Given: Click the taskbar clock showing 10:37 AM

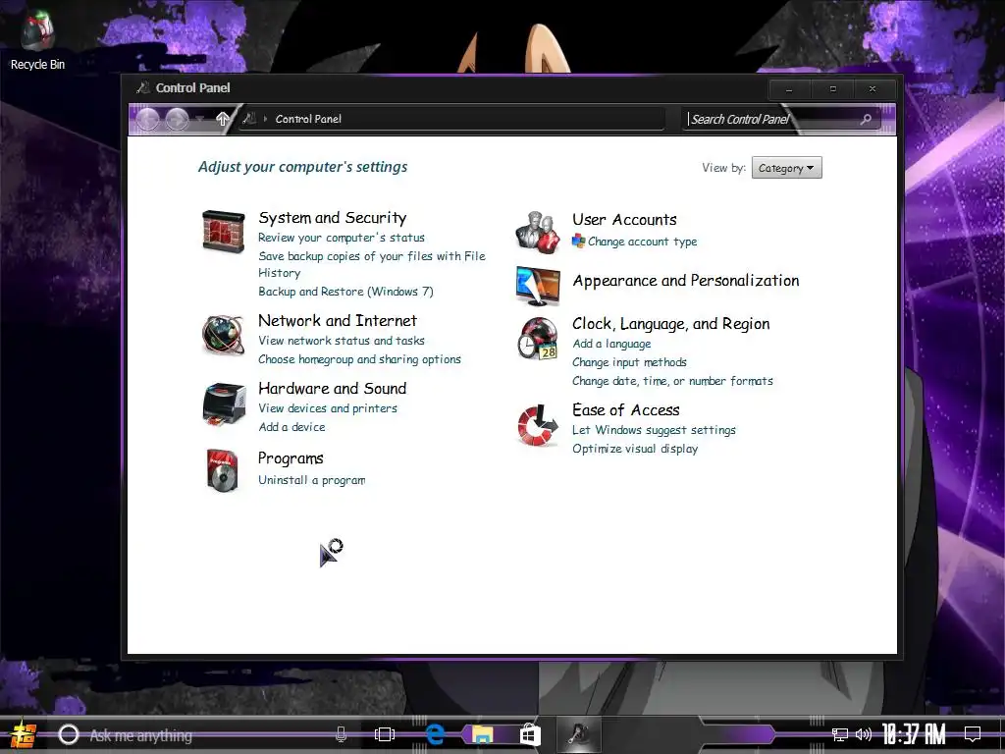Looking at the screenshot, I should [914, 734].
